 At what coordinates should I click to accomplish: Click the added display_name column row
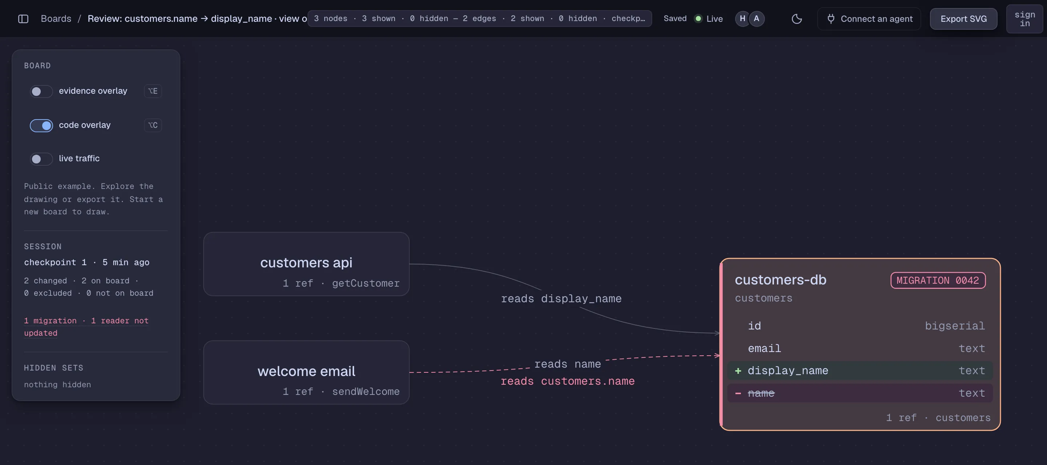[860, 371]
